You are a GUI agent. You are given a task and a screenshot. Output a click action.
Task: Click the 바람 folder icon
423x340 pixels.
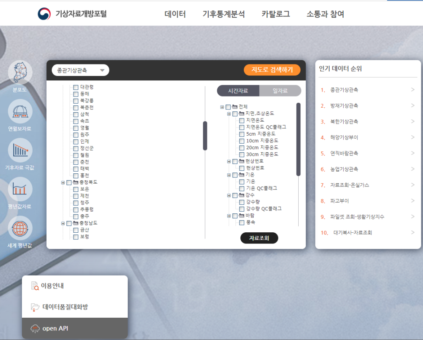tap(241, 215)
